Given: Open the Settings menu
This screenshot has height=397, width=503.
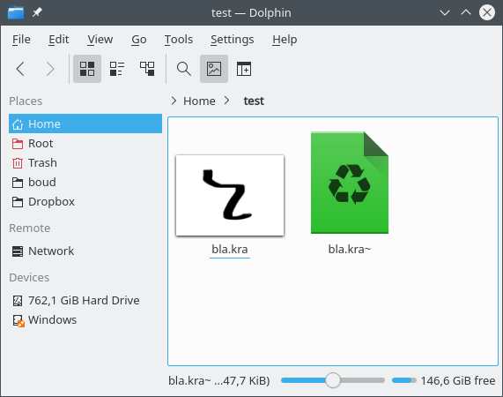Looking at the screenshot, I should click(232, 40).
